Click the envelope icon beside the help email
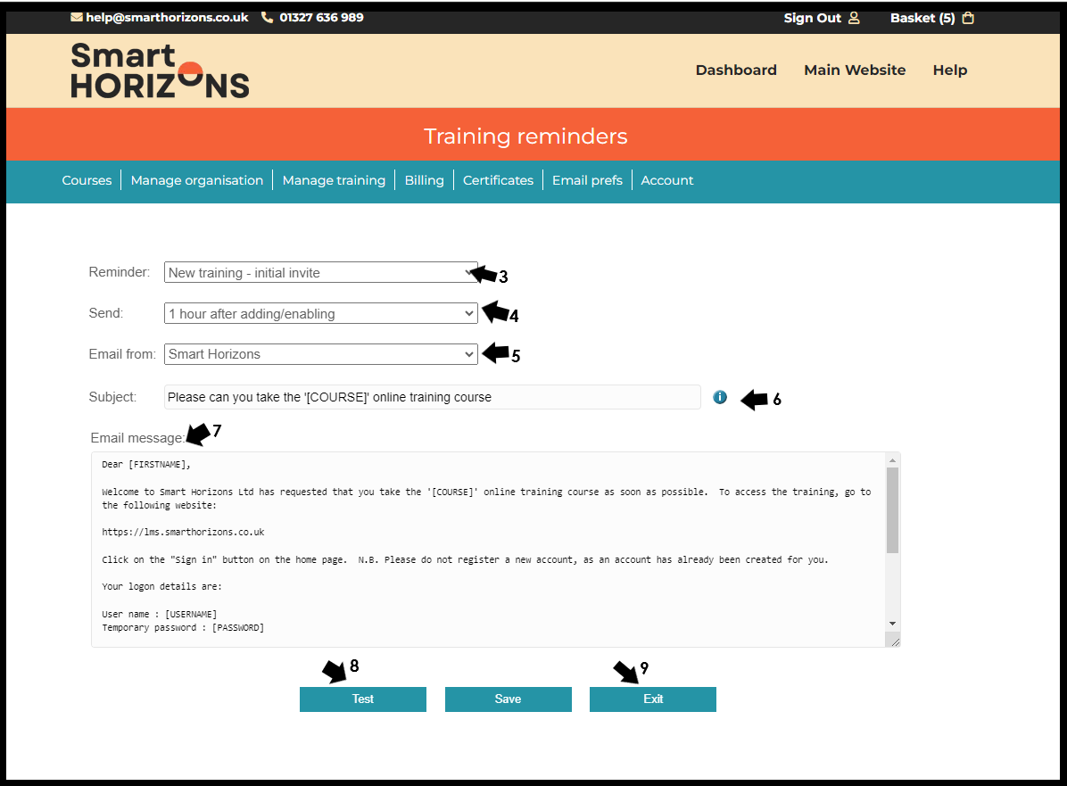The height and width of the screenshot is (786, 1067). (77, 17)
